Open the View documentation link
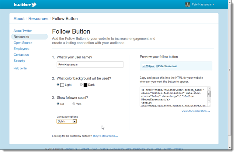This screenshot has width=236, height=154. click(x=196, y=111)
